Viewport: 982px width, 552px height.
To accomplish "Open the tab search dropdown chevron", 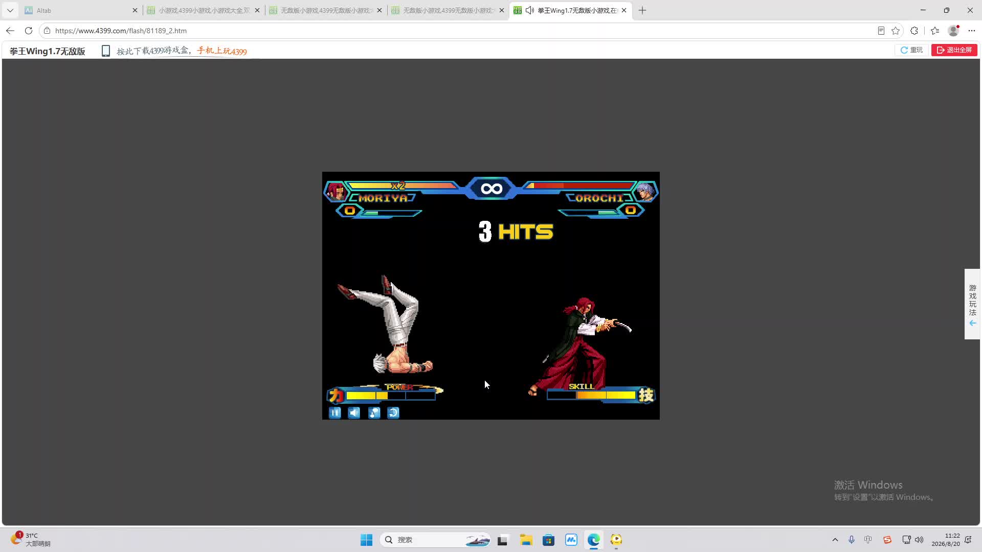I will click(x=10, y=10).
